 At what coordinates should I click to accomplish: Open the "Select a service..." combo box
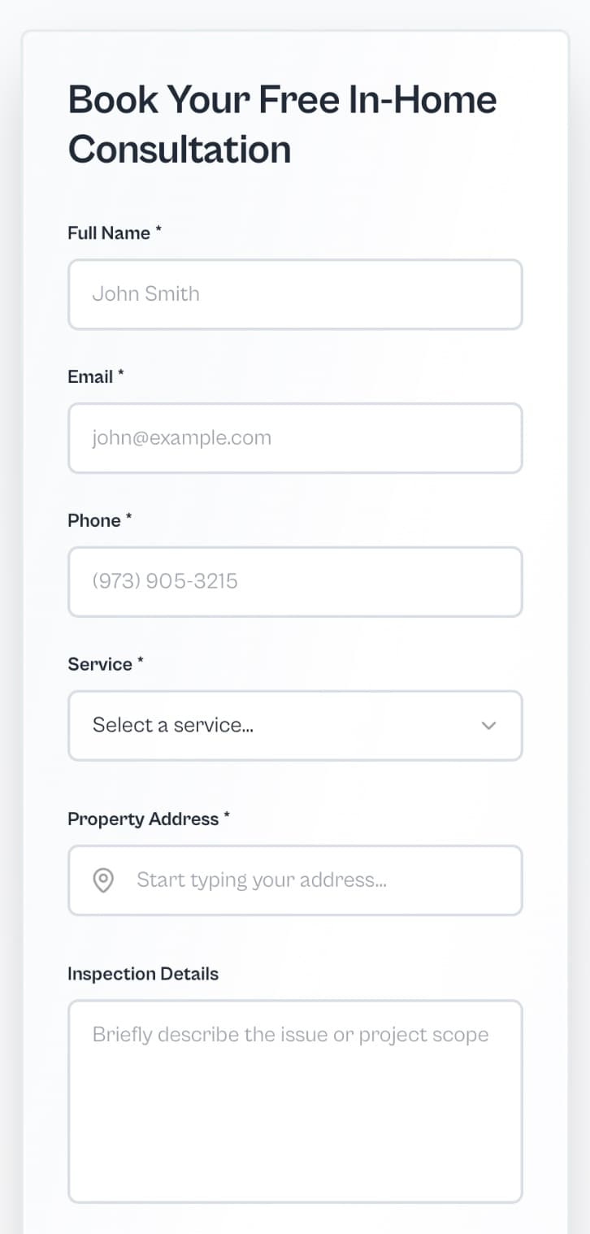pos(276,726)
